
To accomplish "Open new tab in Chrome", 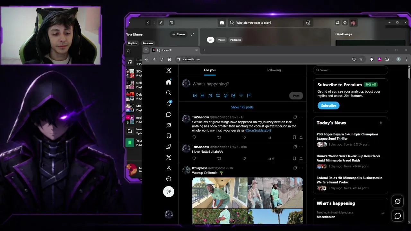I will 204,50.
